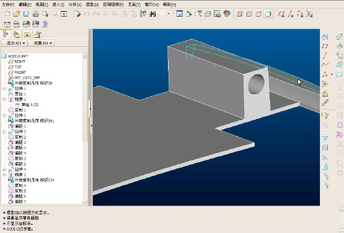Expand the 镜像 2 tree node
Screen dimensions: 344x233
[5, 175]
